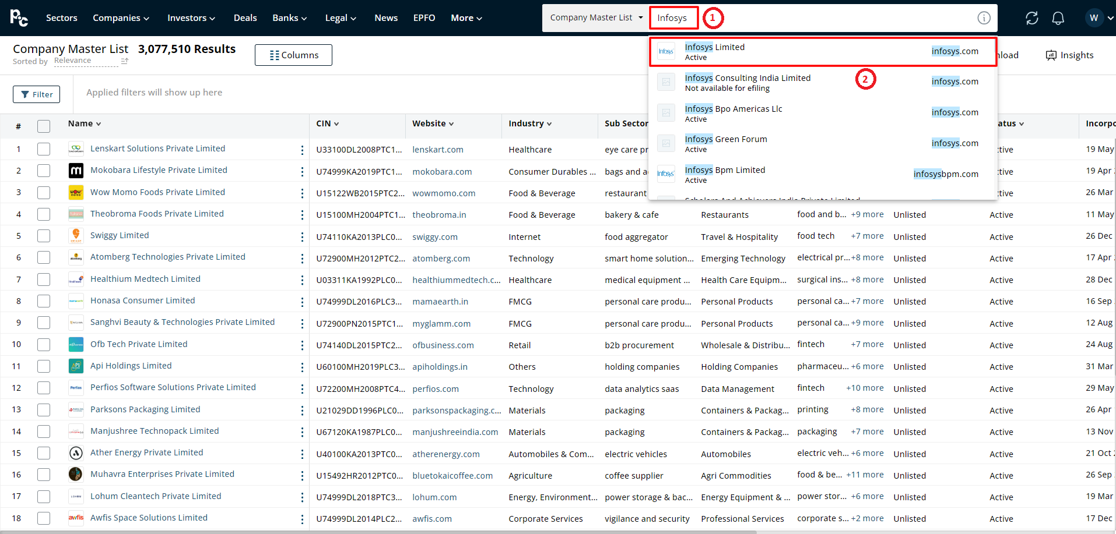Click the search info icon
This screenshot has width=1116, height=534.
(x=984, y=18)
